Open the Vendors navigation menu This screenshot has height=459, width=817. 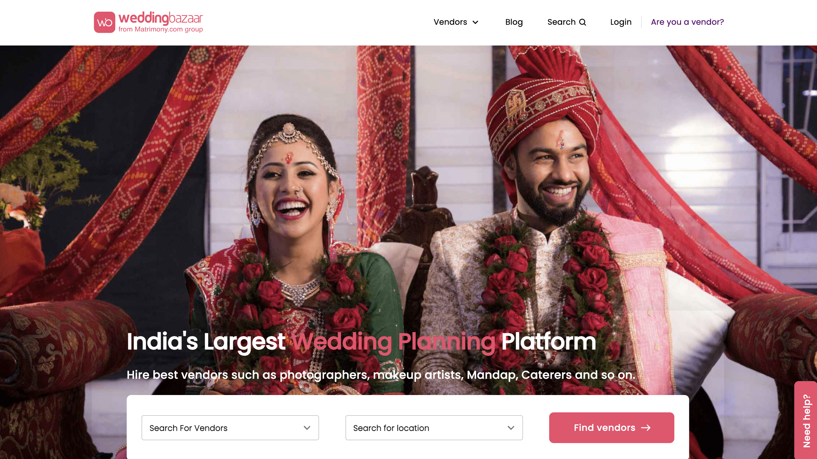click(456, 22)
